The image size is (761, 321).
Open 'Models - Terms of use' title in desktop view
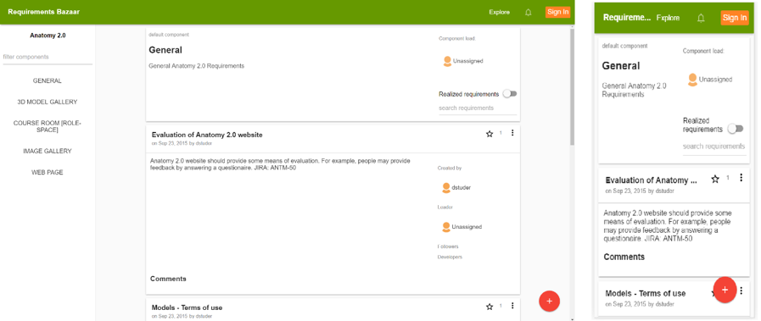tap(187, 307)
